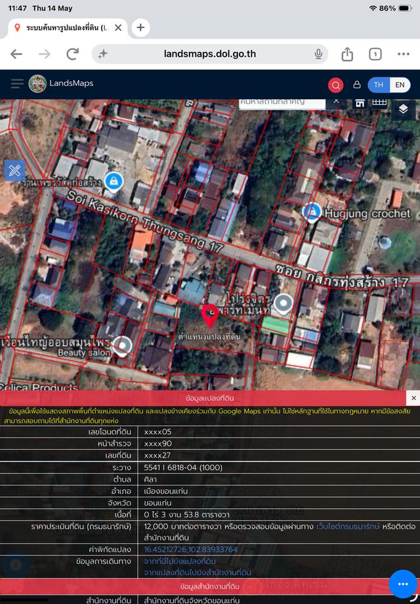
Task: Open directions จากที่นี่ไปยังแปลงที่ดิน
Action: click(180, 561)
